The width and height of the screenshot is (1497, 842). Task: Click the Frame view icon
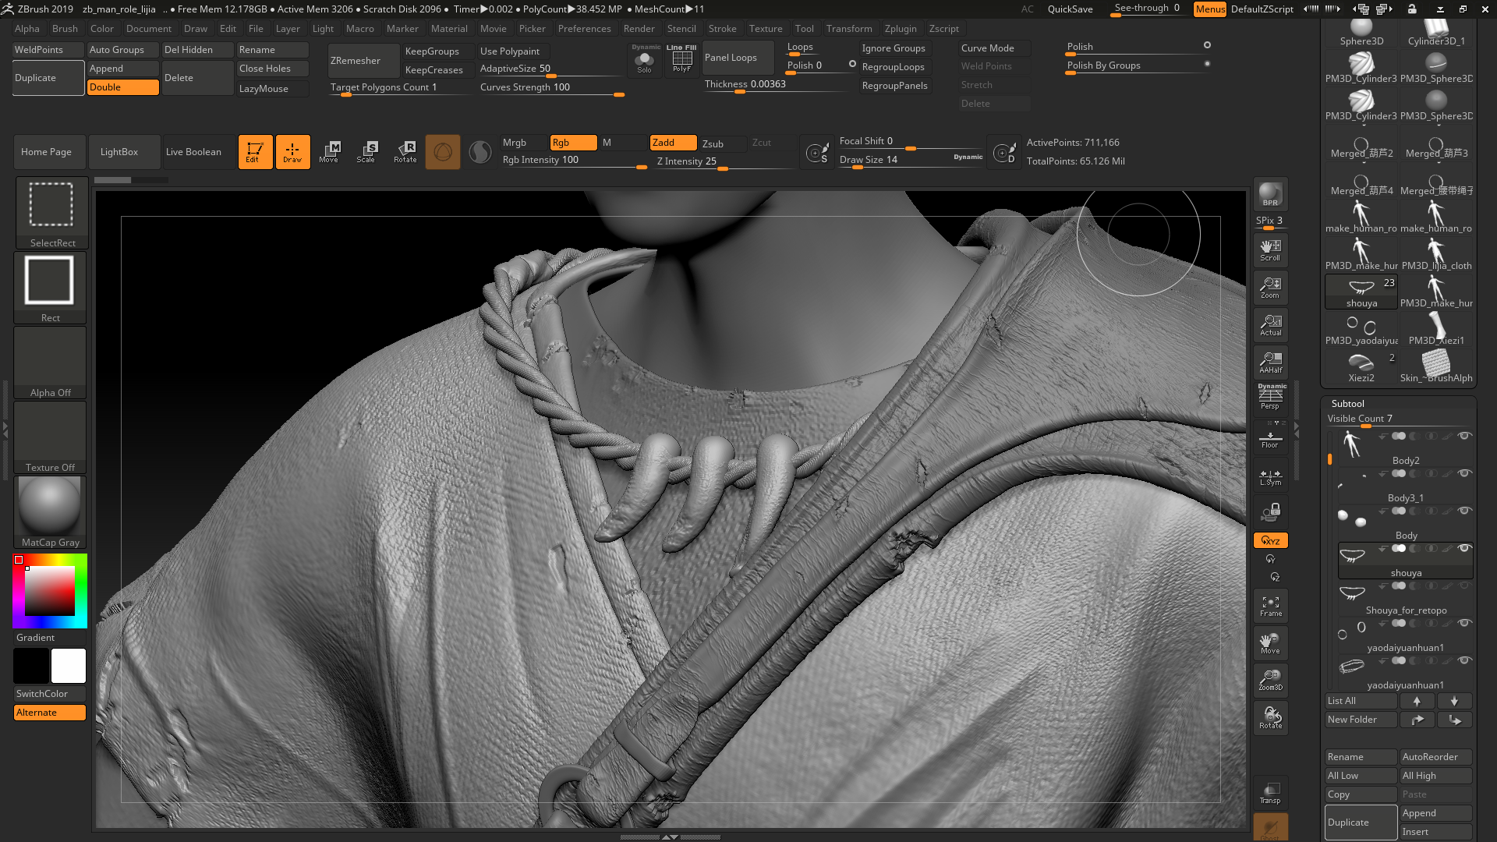coord(1270,606)
